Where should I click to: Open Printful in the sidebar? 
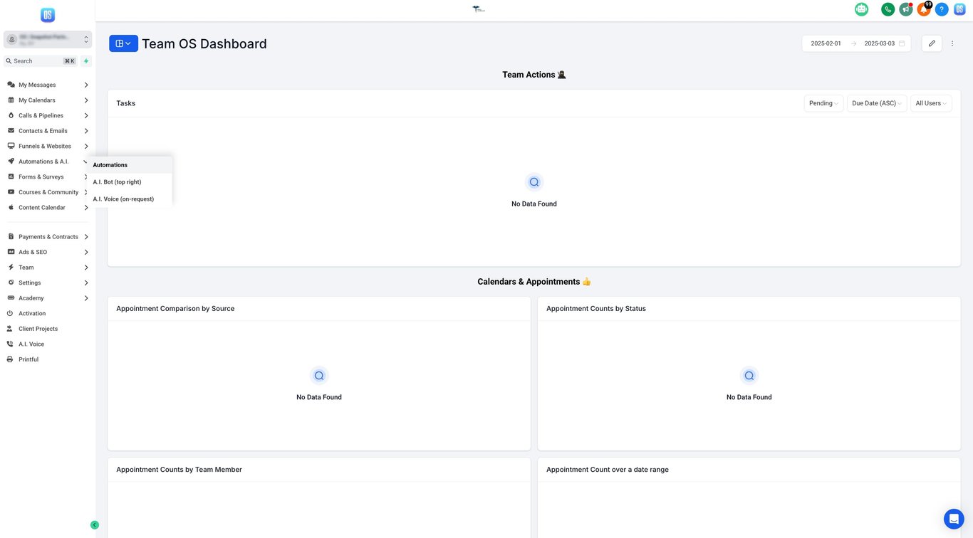click(28, 359)
